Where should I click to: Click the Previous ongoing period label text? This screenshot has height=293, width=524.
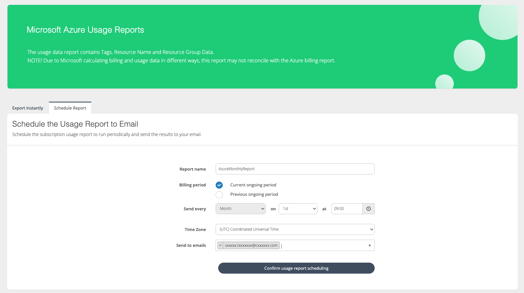coord(254,194)
